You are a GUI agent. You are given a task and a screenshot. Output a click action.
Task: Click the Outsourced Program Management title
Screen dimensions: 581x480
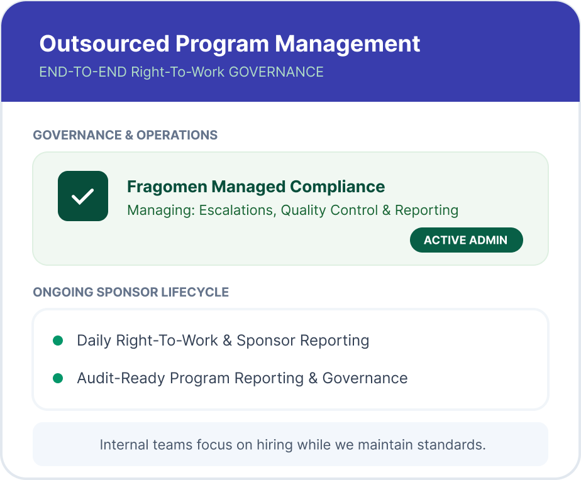230,44
